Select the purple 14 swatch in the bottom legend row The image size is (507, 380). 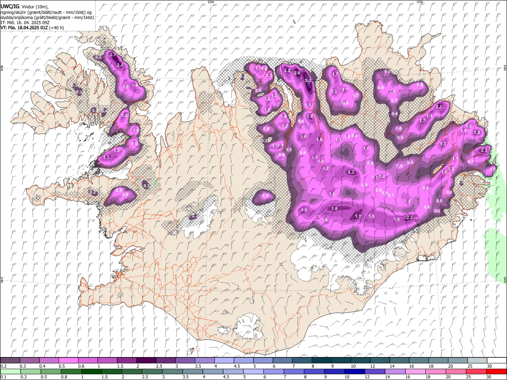[x=395, y=371]
